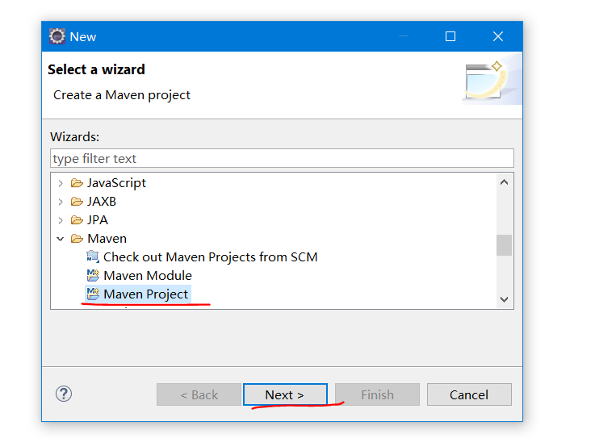The image size is (595, 438).
Task: Click the Next button
Action: [285, 394]
